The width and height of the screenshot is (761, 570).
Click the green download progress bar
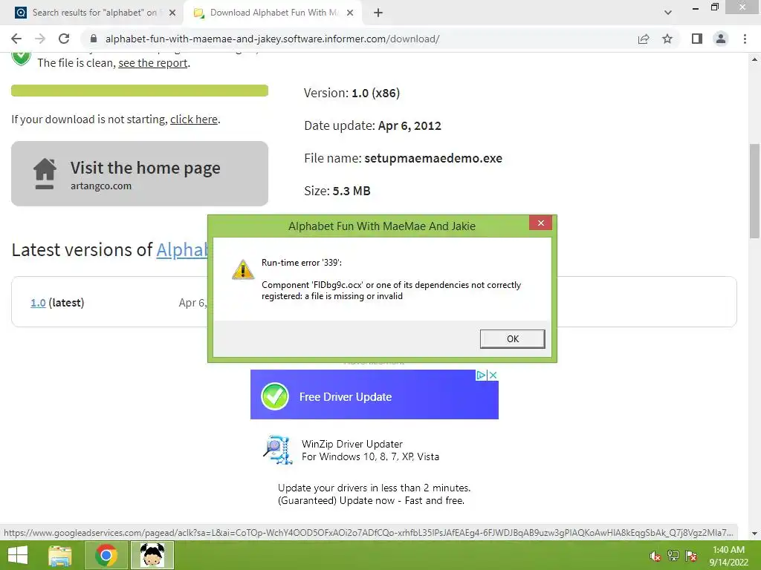pyautogui.click(x=140, y=91)
